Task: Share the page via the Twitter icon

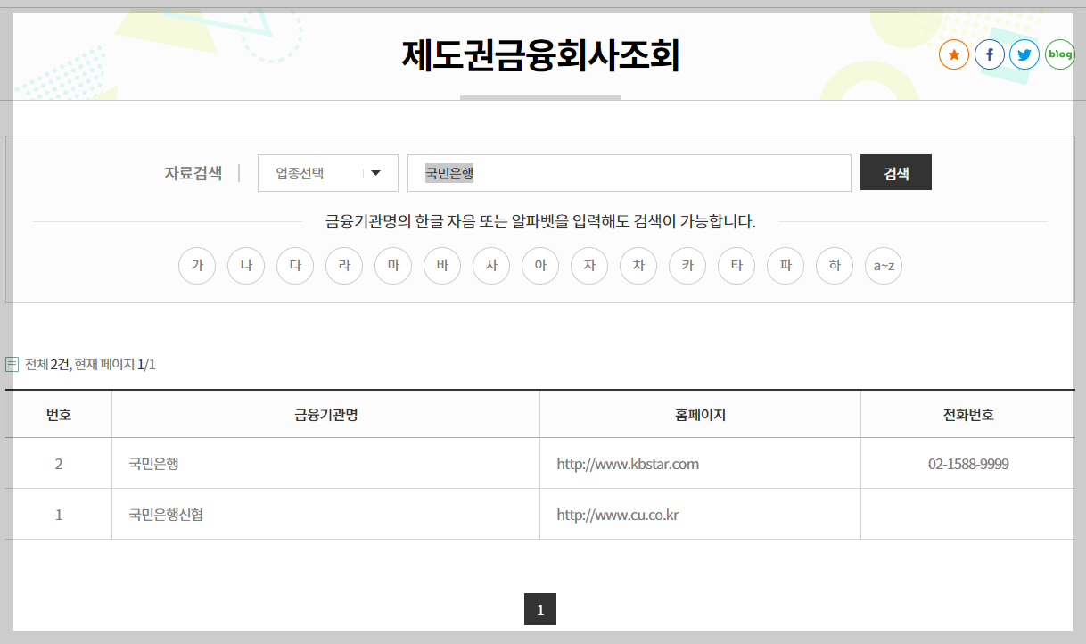Action: pos(1024,54)
